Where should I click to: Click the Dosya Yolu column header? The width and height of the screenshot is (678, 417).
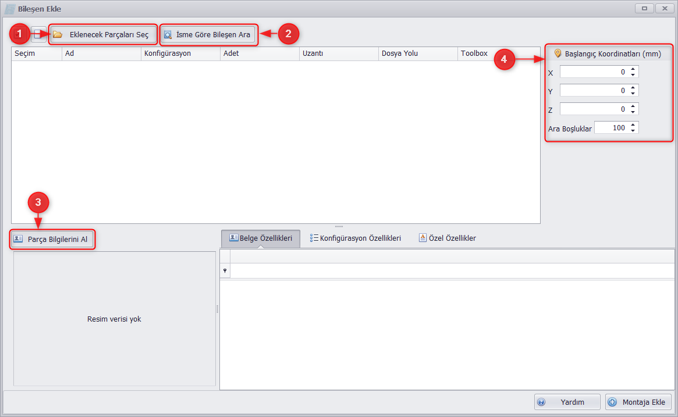click(x=418, y=54)
